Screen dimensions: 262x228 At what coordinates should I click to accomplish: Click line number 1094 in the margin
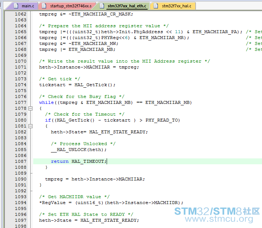point(21,203)
